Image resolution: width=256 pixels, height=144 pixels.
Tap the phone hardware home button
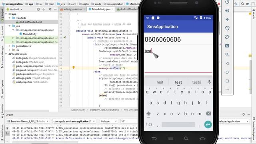pos(202,139)
